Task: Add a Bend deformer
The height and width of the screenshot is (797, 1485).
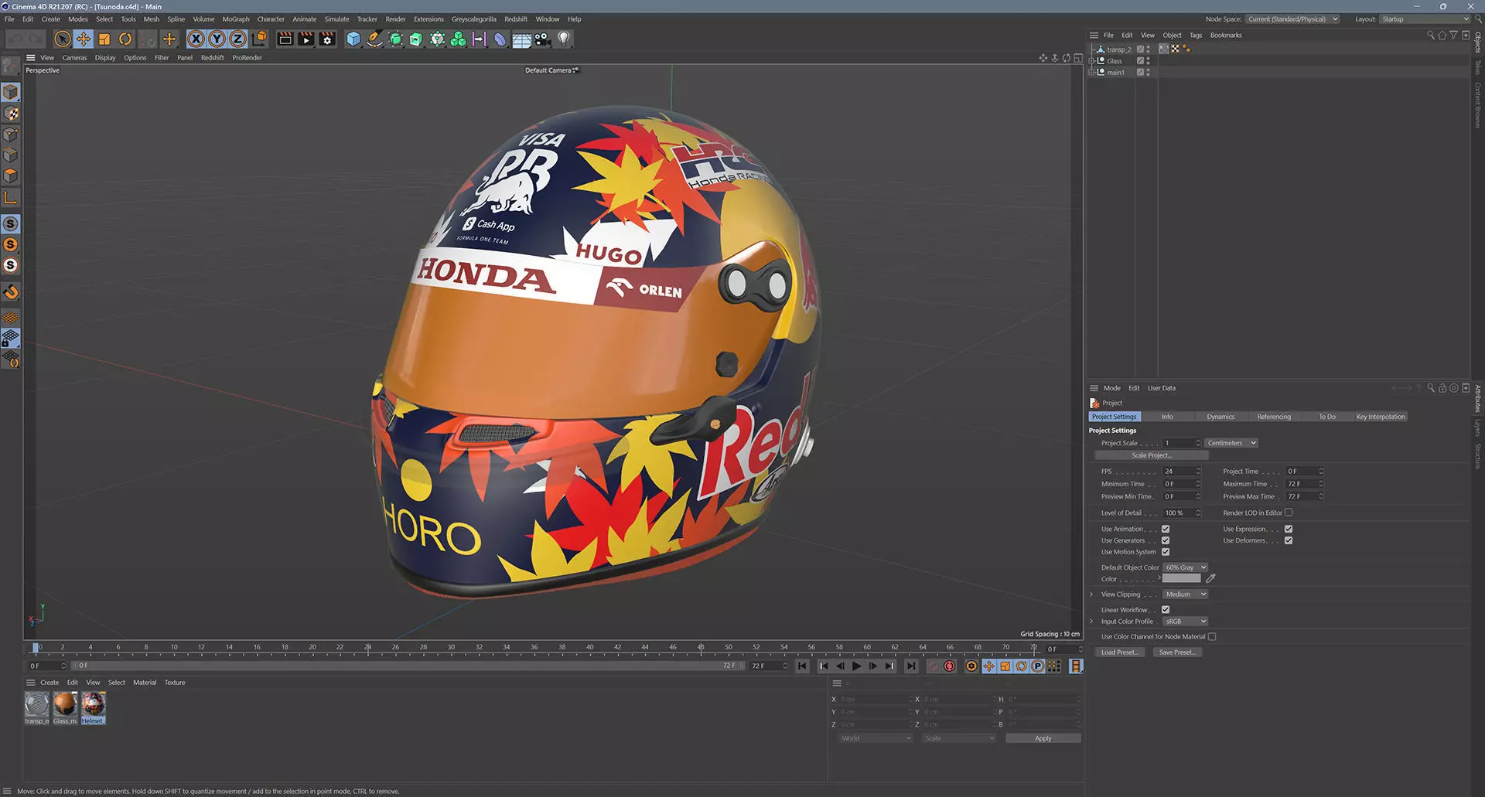Action: tap(500, 39)
